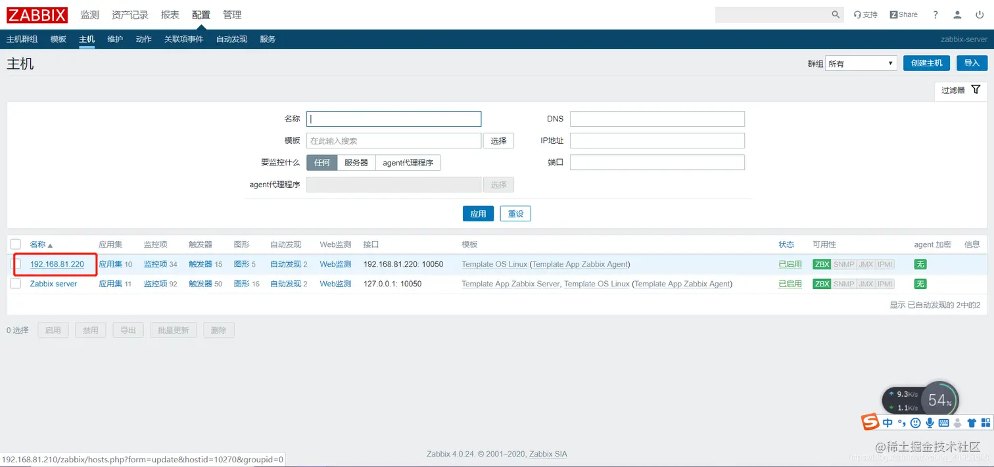Screen dimensions: 994x467
Task: Tick the checkbox for host 192.168.81.220
Action: click(x=16, y=264)
